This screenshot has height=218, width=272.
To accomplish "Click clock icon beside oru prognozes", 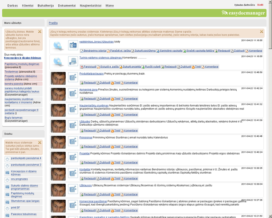I will 7,180.
